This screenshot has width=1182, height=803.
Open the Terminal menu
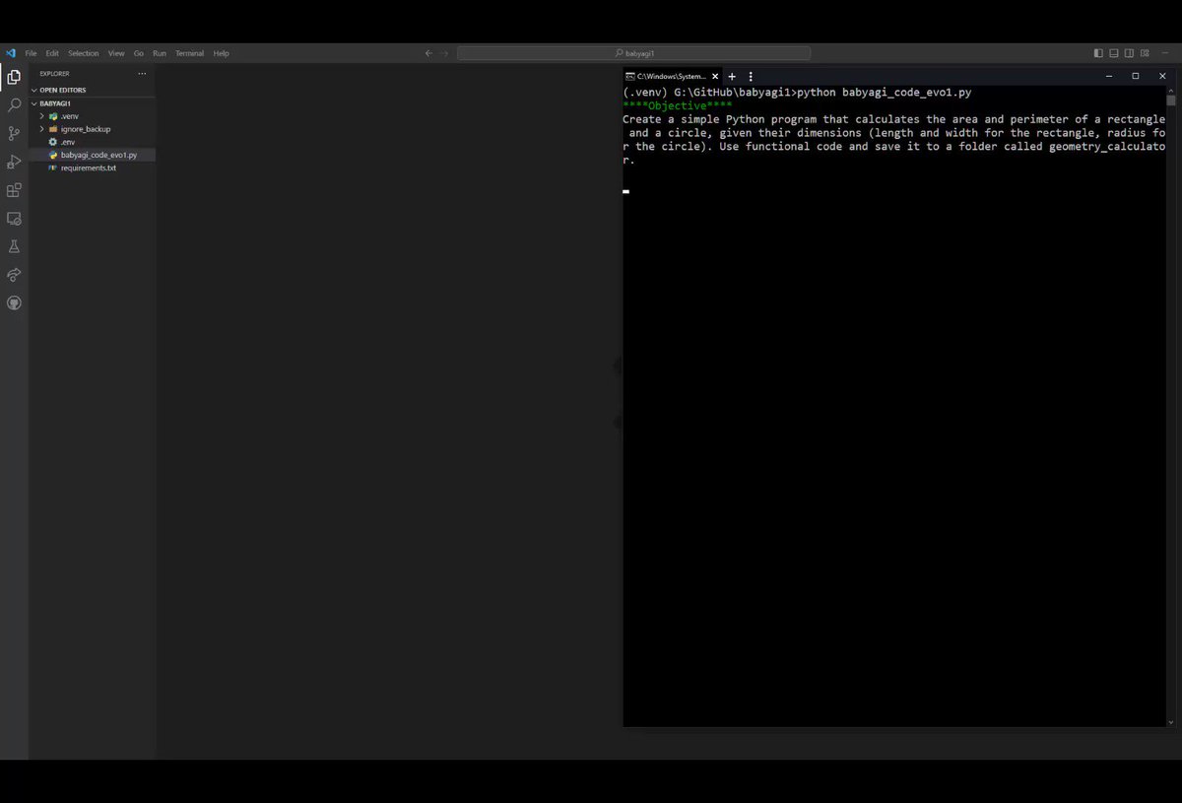[x=188, y=53]
